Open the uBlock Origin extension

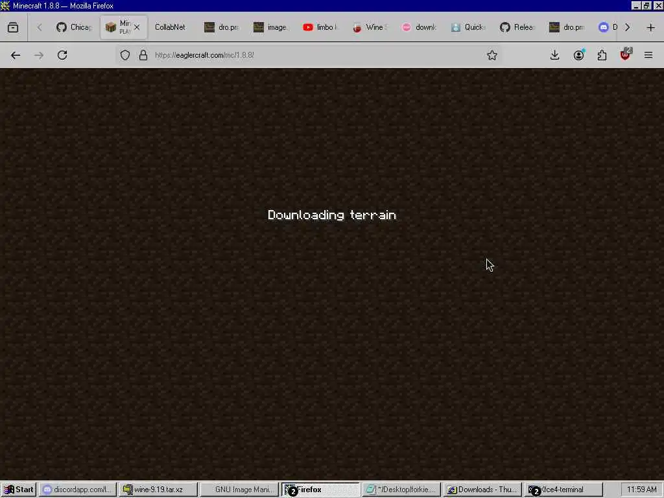coord(626,55)
